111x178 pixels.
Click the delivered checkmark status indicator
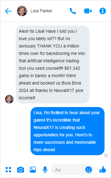click(106, 156)
